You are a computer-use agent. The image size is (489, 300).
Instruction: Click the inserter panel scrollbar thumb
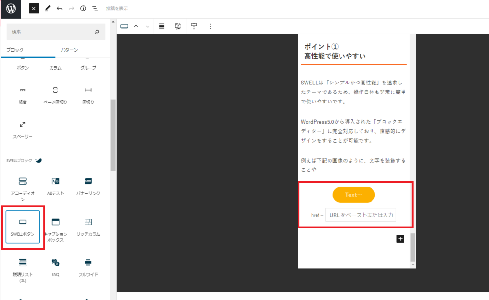point(113,135)
